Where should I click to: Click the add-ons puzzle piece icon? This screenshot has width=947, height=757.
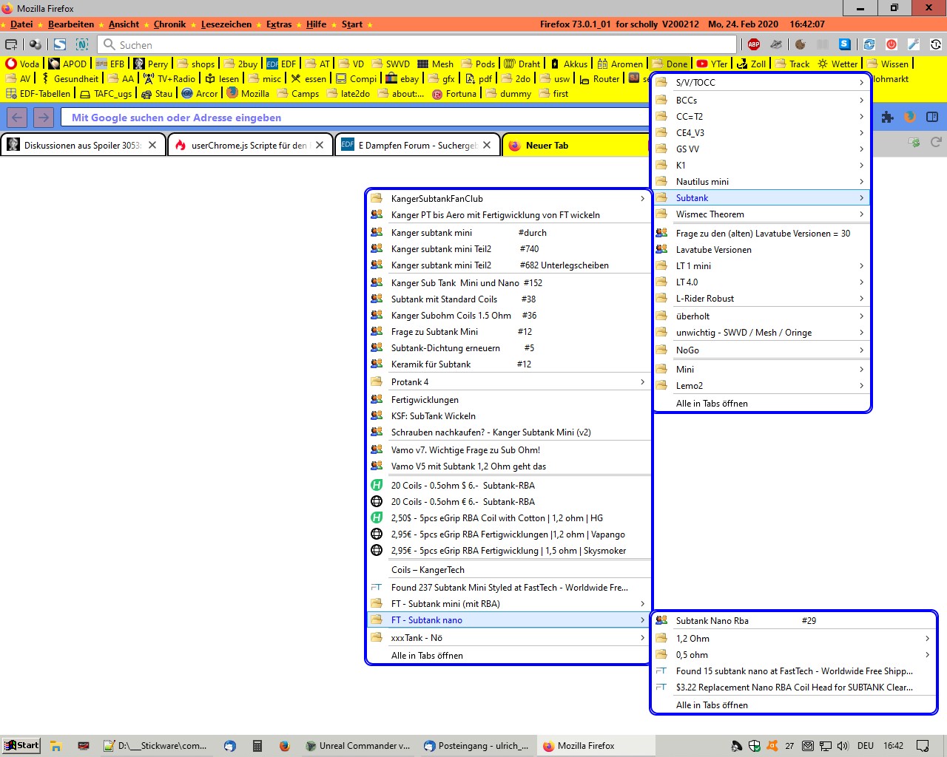coord(888,117)
